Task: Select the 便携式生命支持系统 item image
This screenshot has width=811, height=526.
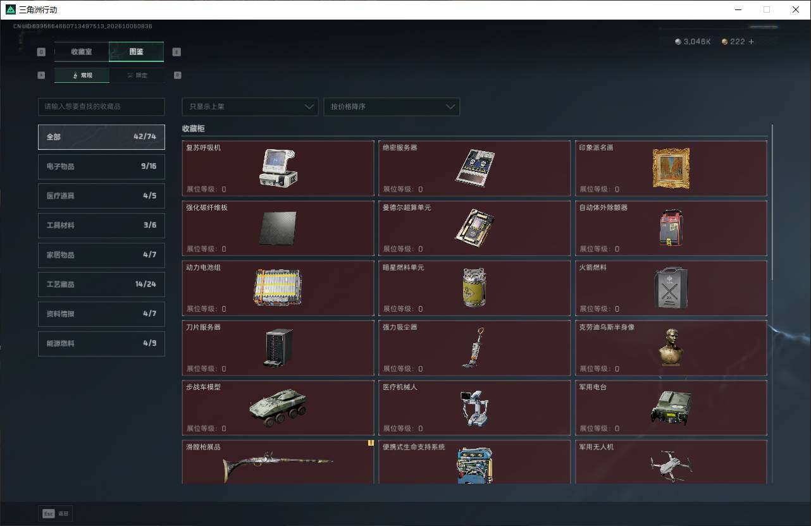Action: [474, 466]
